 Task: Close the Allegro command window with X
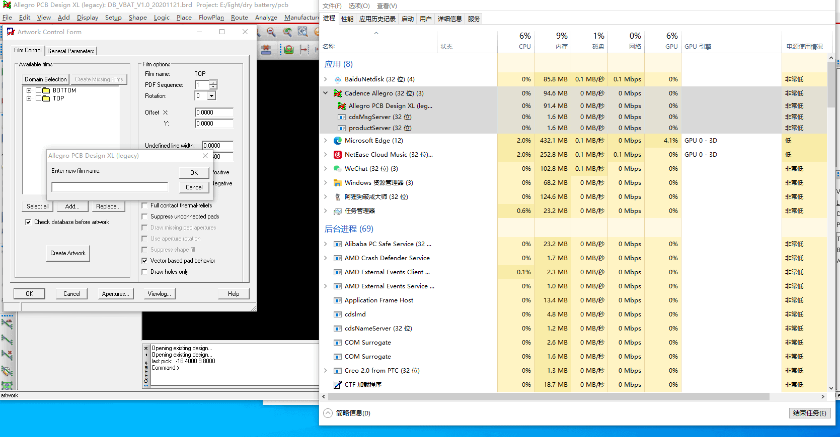pos(146,348)
